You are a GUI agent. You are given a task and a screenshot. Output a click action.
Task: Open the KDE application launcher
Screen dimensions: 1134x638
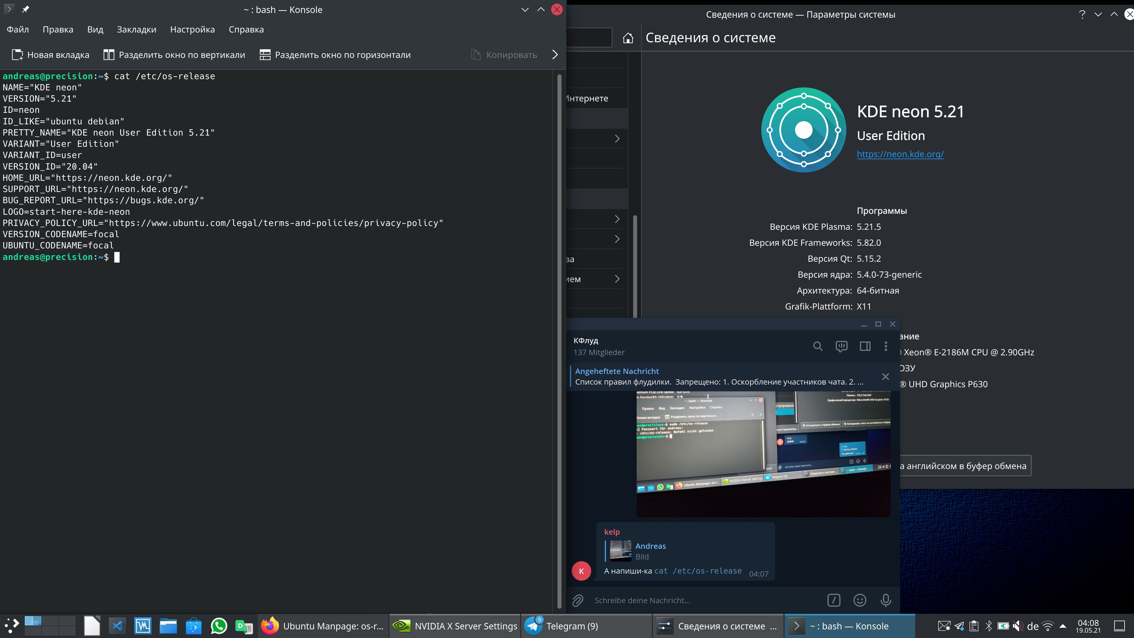12,626
